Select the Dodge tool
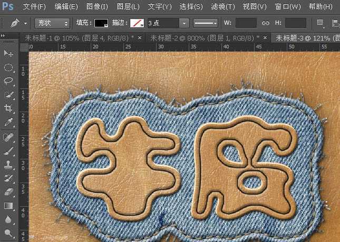Screen dimensions: 340x242 [x=8, y=233]
